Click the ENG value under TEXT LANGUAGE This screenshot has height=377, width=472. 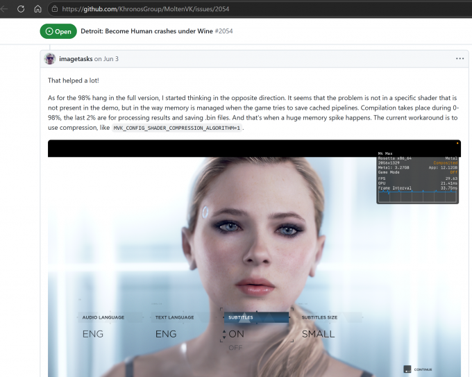click(166, 334)
